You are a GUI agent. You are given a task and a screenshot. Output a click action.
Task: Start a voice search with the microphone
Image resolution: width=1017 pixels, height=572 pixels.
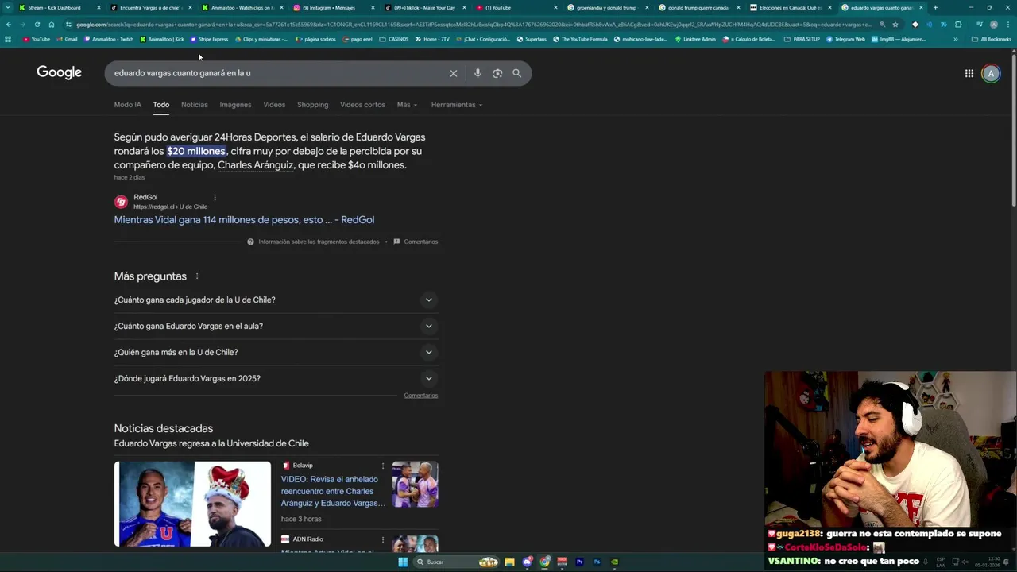[478, 73]
